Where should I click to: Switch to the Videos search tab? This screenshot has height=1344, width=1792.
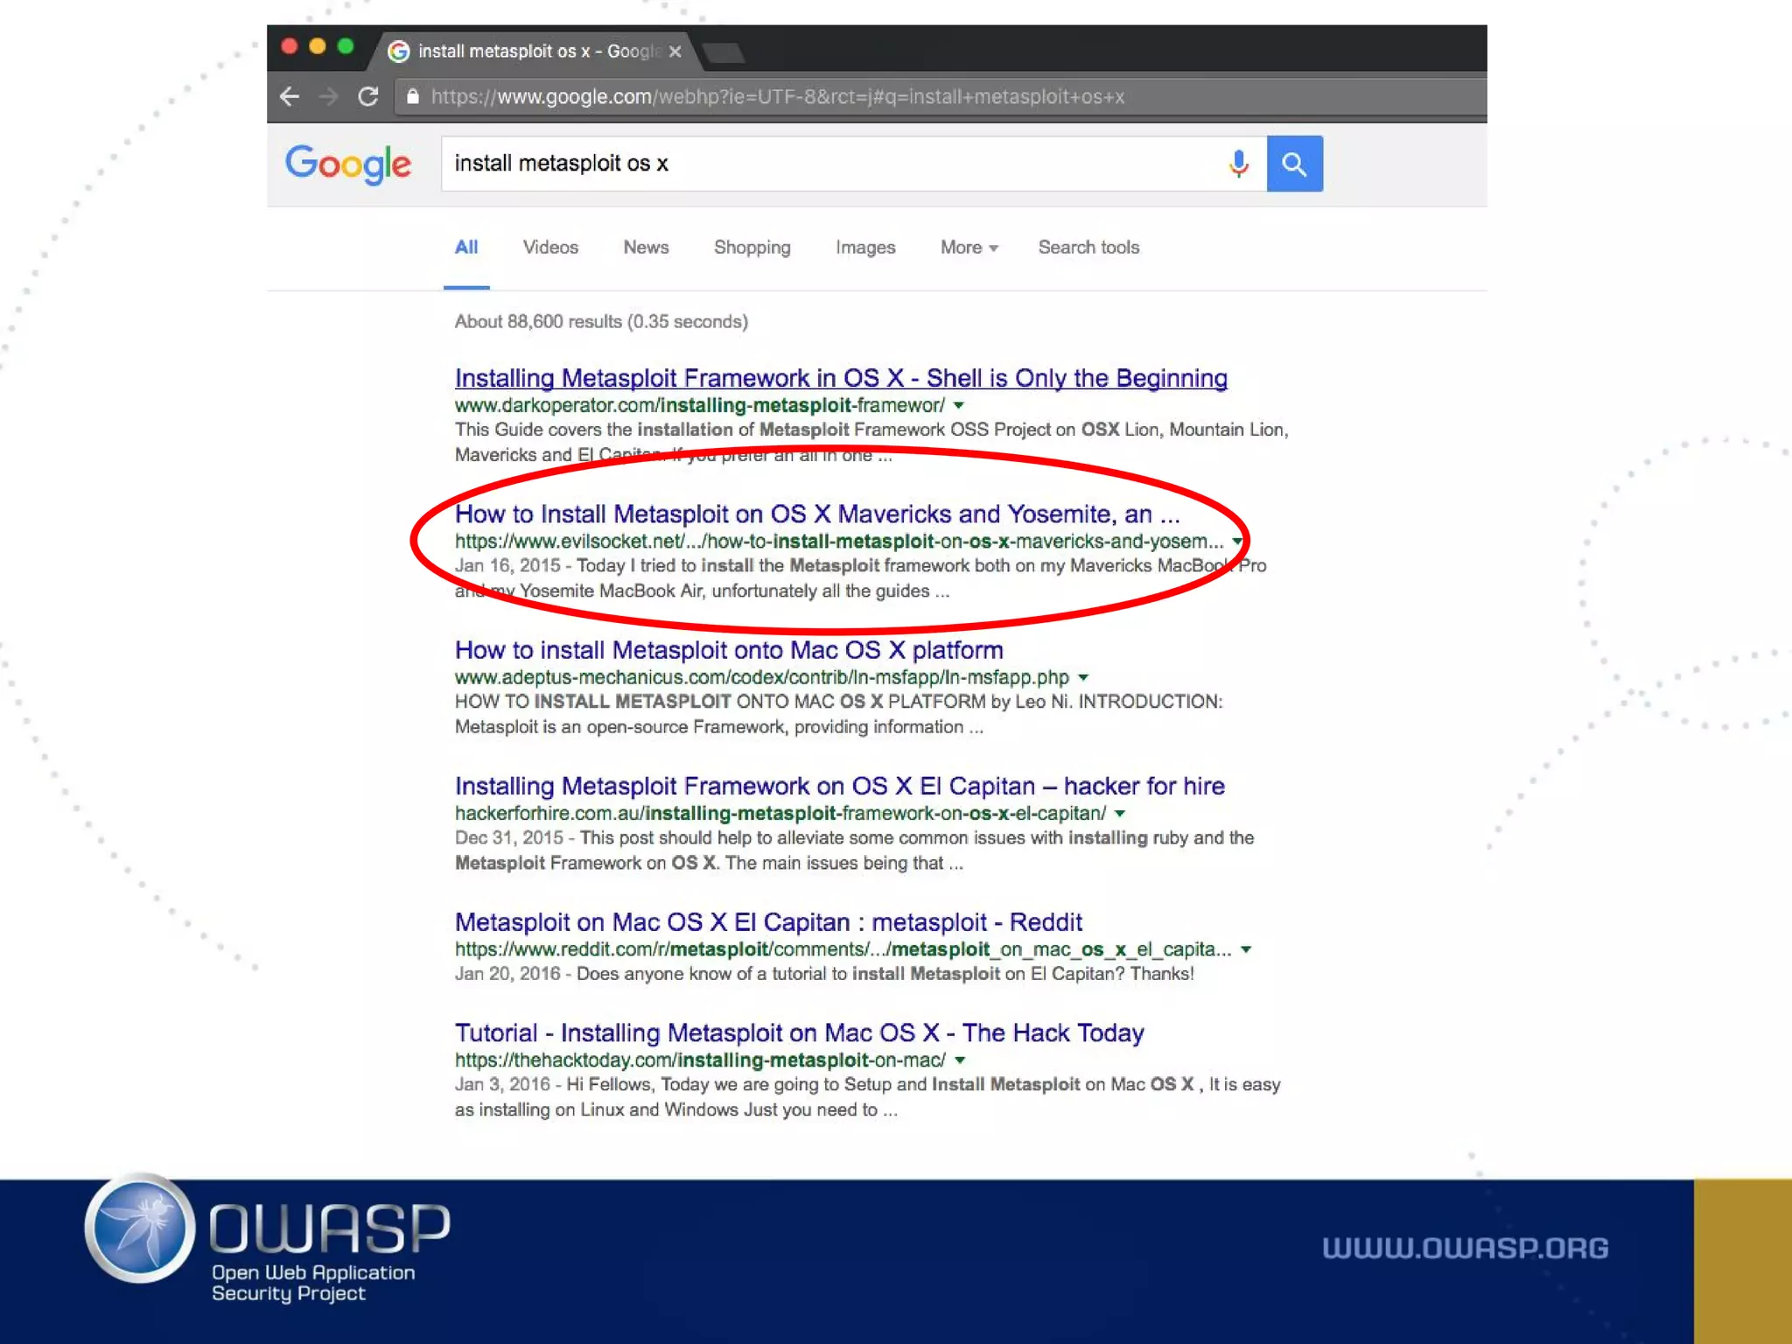[x=550, y=248]
